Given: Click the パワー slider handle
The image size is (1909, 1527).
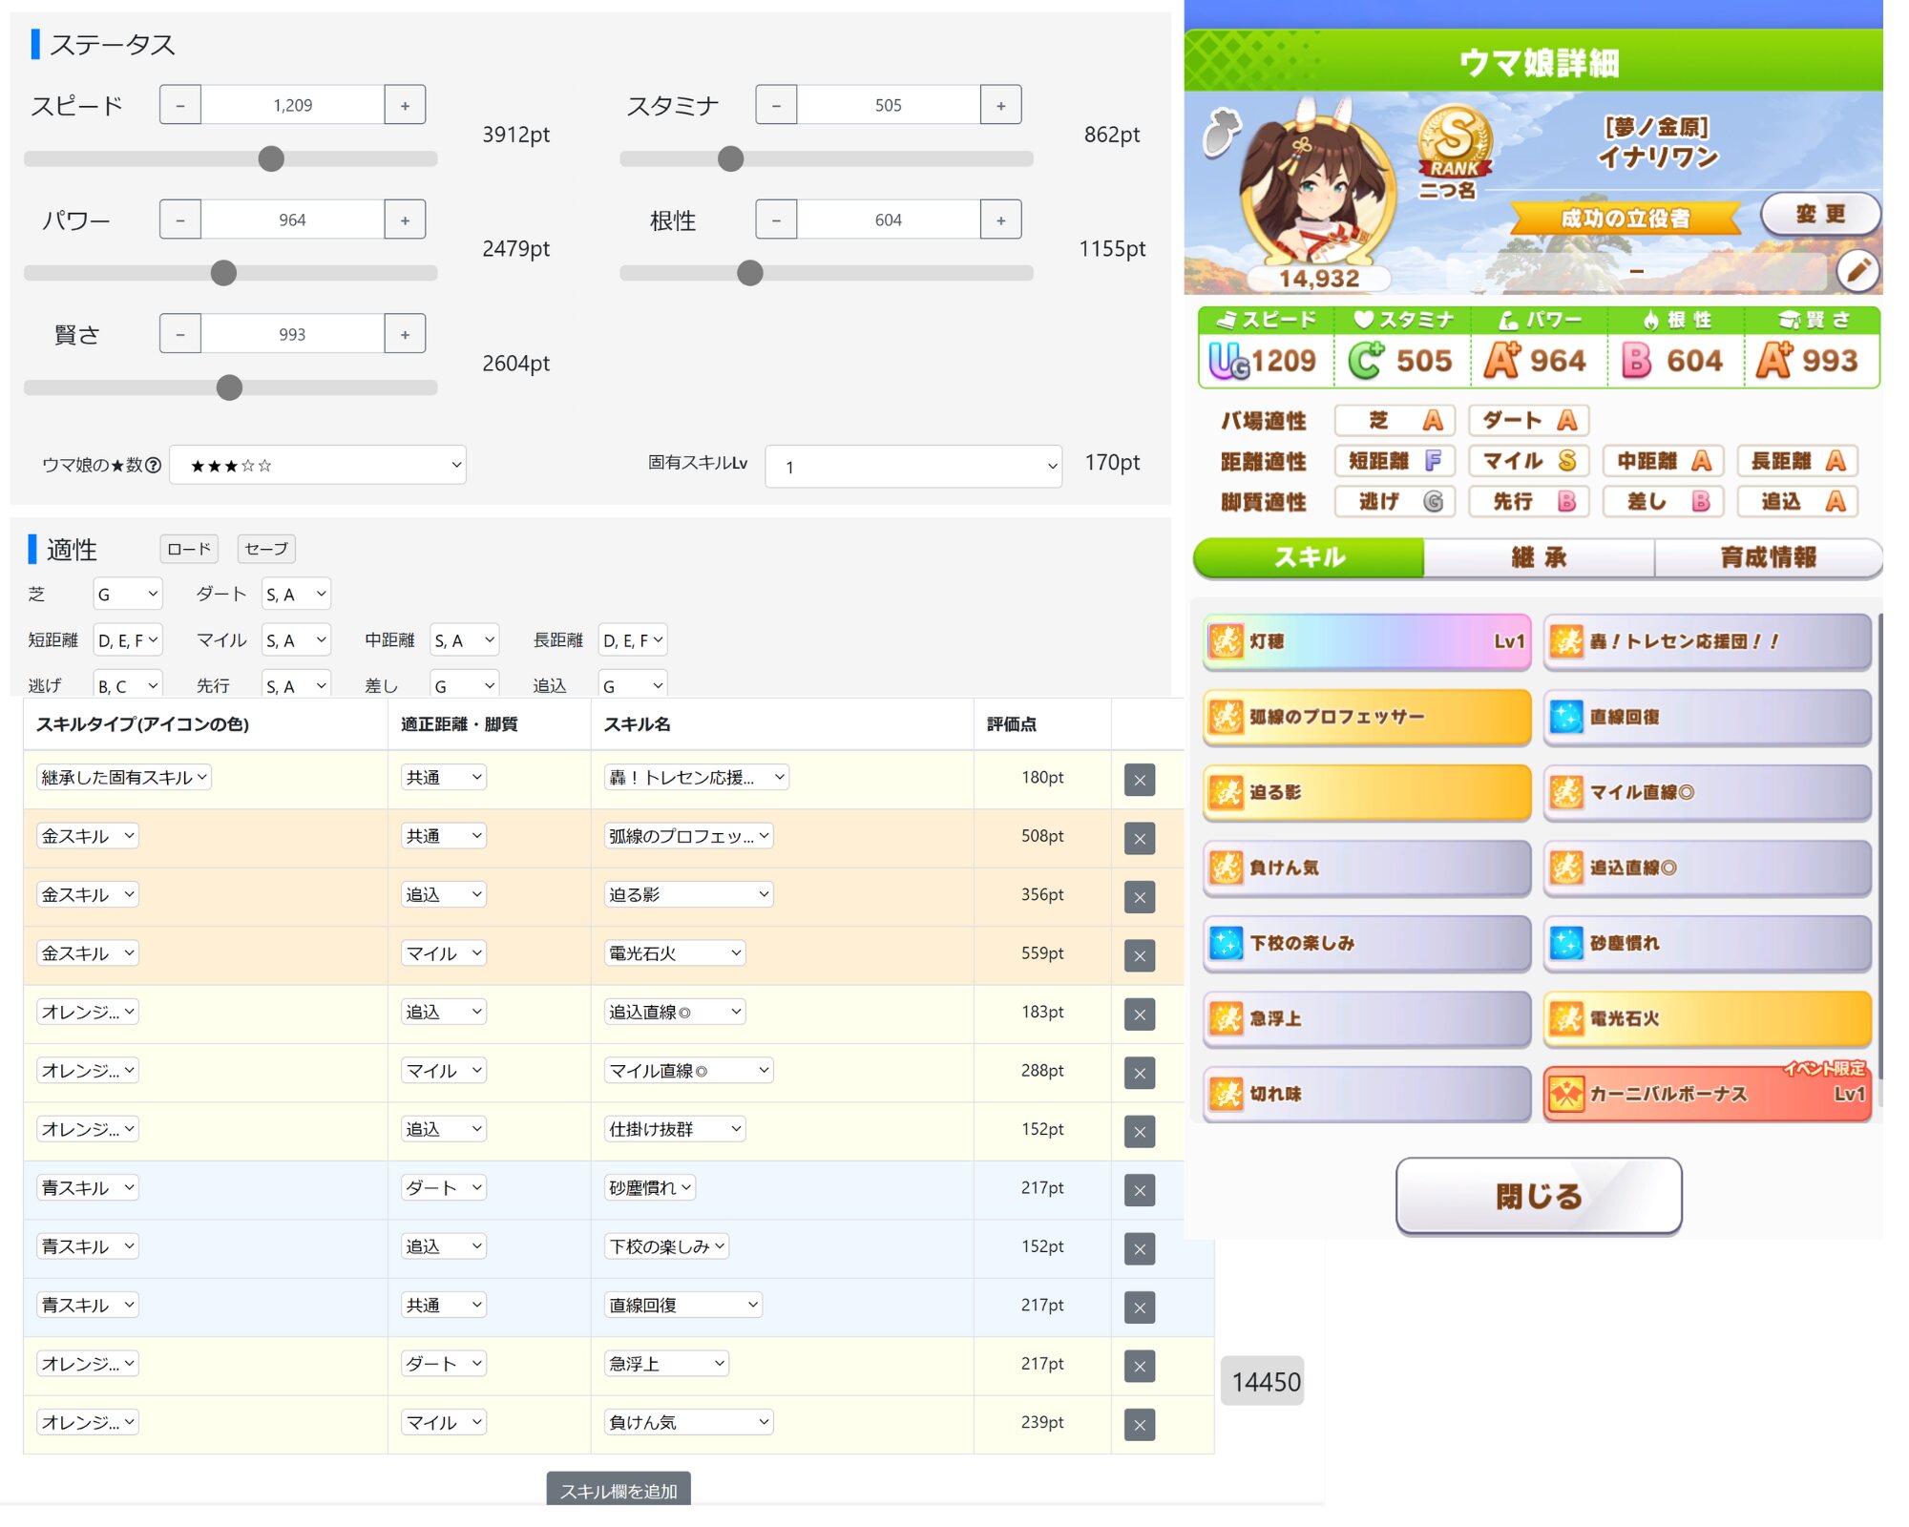Looking at the screenshot, I should (x=223, y=274).
